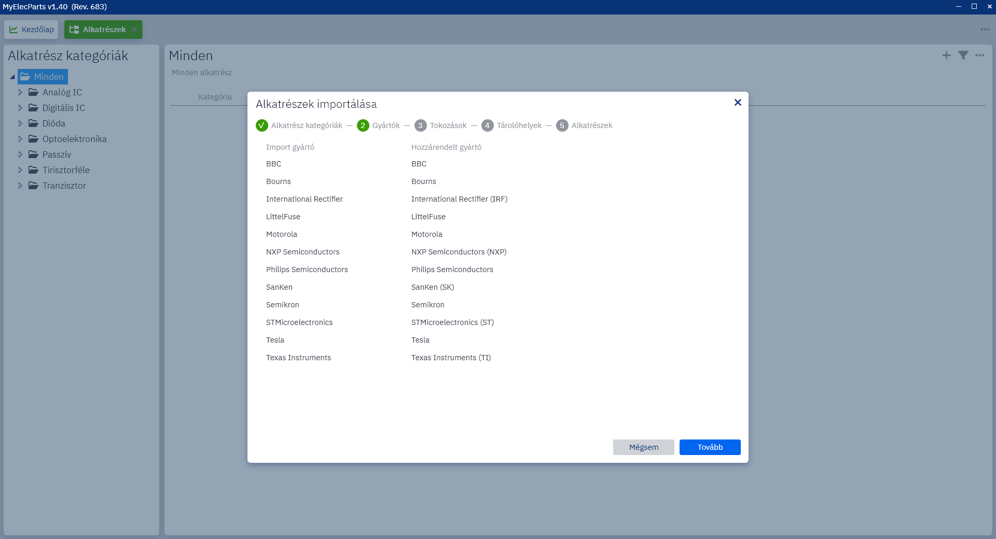Click the assigned manufacturer Bourns

[x=423, y=181]
